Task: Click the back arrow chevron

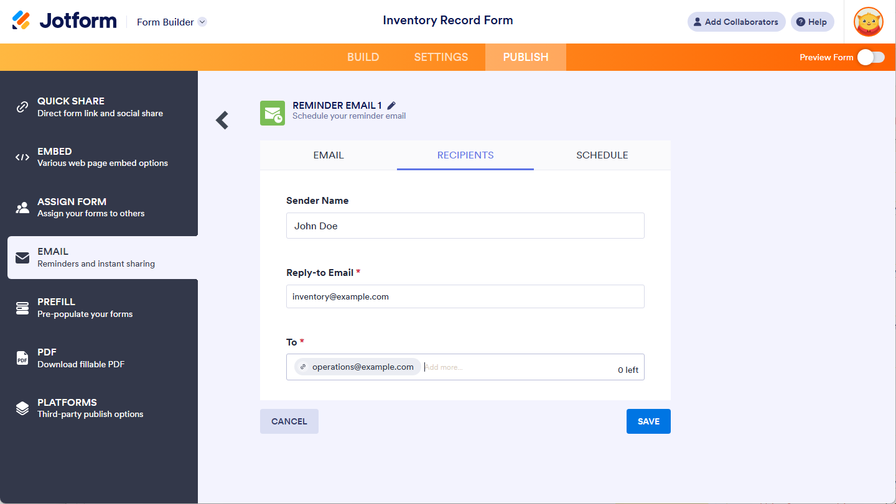Action: coord(222,120)
